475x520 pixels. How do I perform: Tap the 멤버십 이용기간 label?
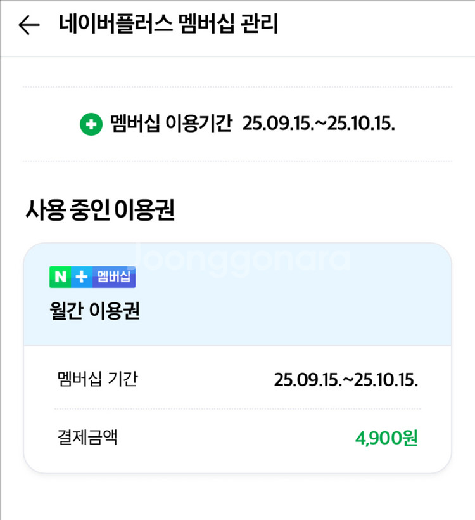coord(172,124)
